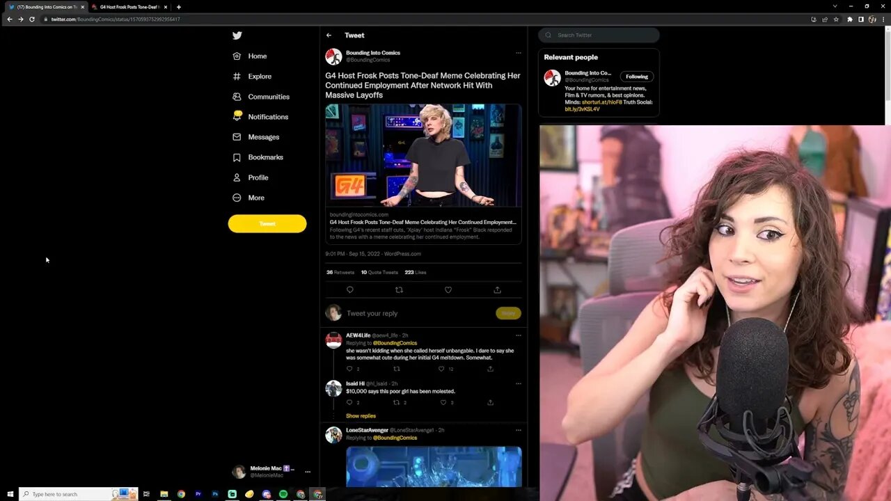The image size is (891, 501).
Task: Open the Windows Start menu
Action: point(10,494)
